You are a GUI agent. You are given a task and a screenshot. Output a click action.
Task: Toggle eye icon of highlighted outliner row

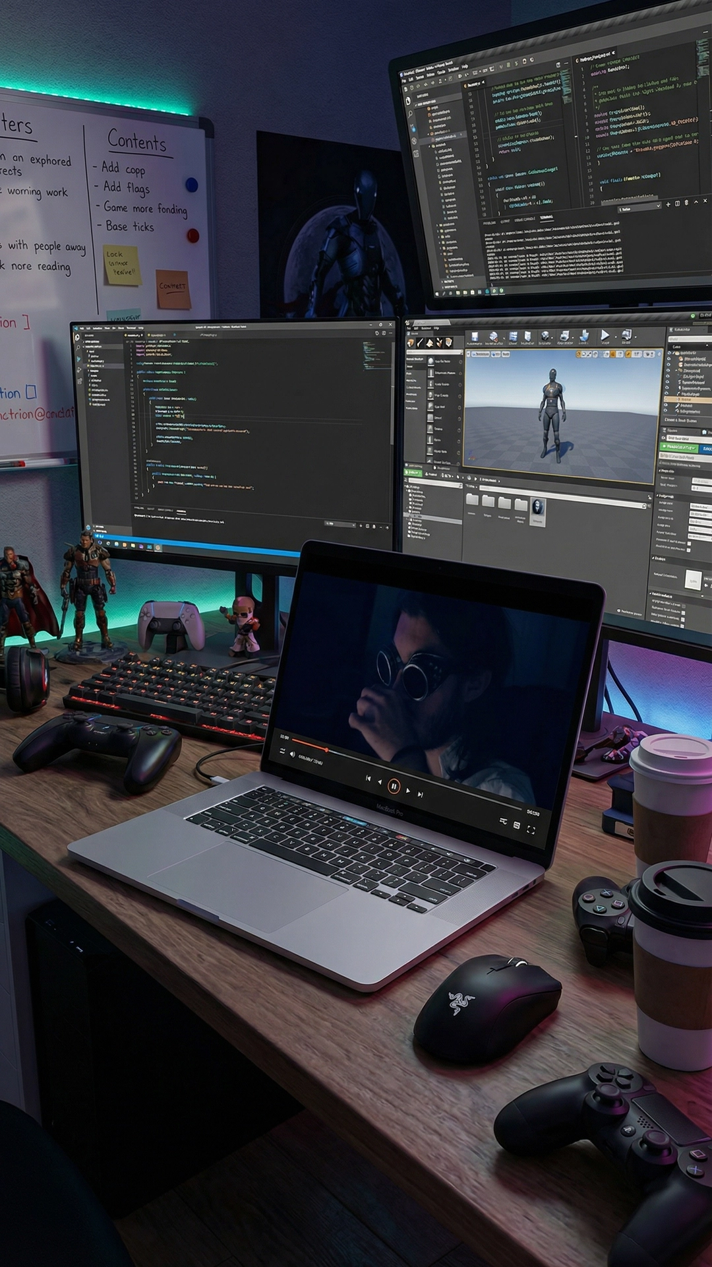tap(667, 399)
